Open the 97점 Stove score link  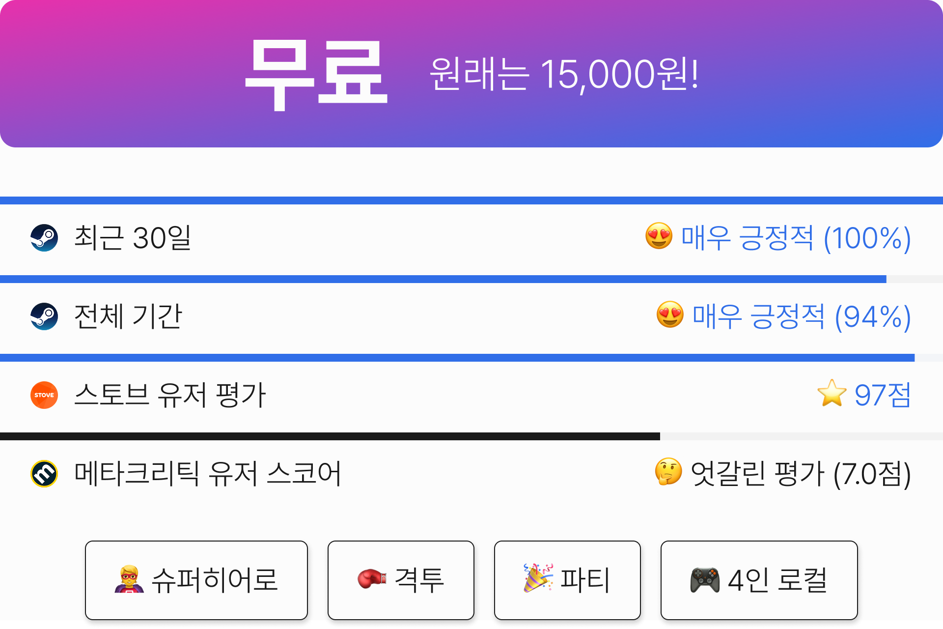[x=883, y=395]
